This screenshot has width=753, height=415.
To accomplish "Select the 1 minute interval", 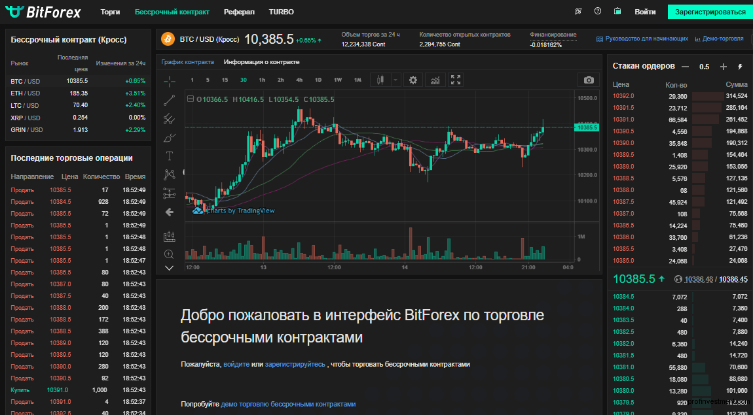I will coord(193,80).
